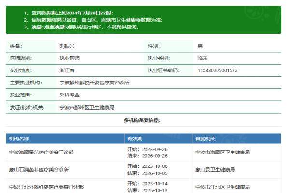290x193 pixels.
Task: Click 宁波市江北区卫生健康局 cell
Action: [222, 187]
